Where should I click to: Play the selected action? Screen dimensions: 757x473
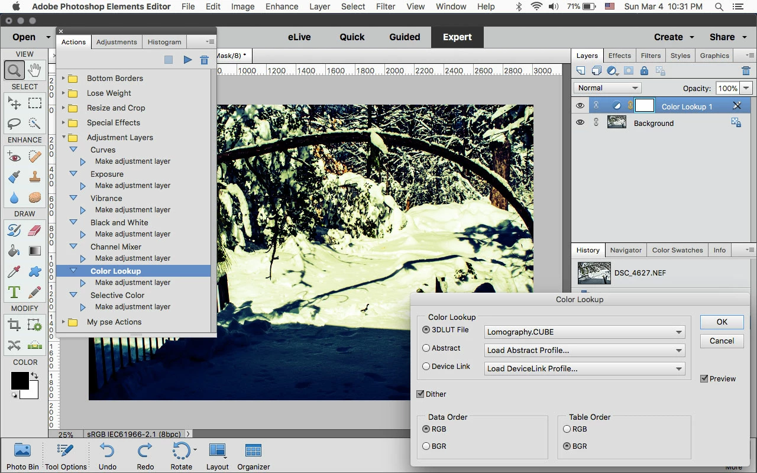(x=187, y=60)
